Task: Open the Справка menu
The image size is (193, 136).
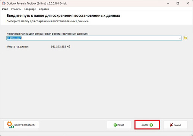Action: tap(44, 9)
